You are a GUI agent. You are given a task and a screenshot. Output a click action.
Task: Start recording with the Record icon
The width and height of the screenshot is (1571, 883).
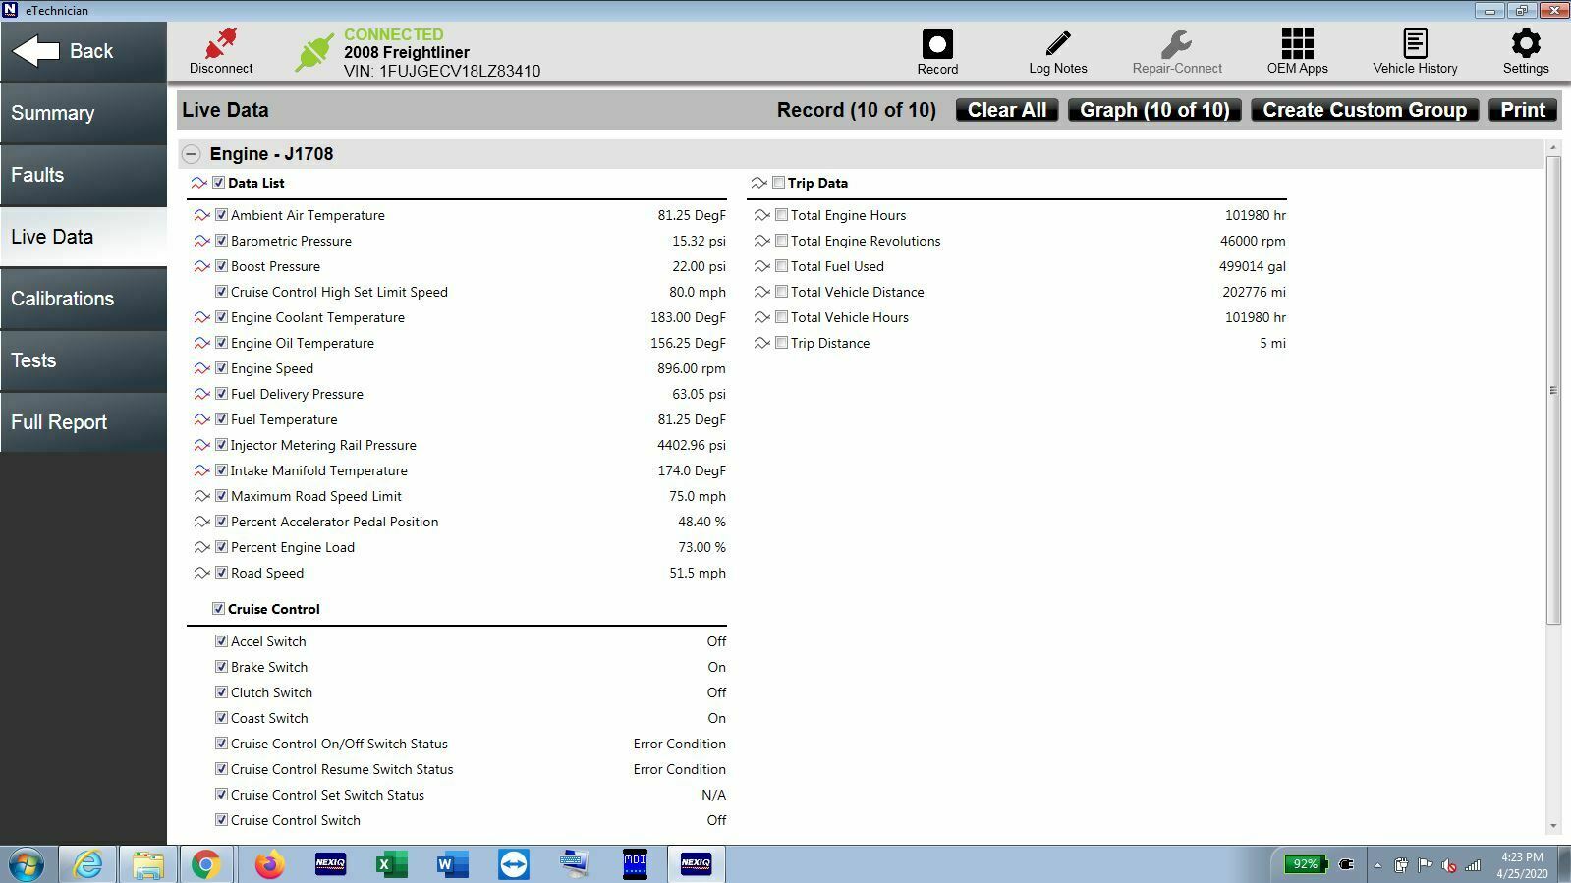coord(937,44)
